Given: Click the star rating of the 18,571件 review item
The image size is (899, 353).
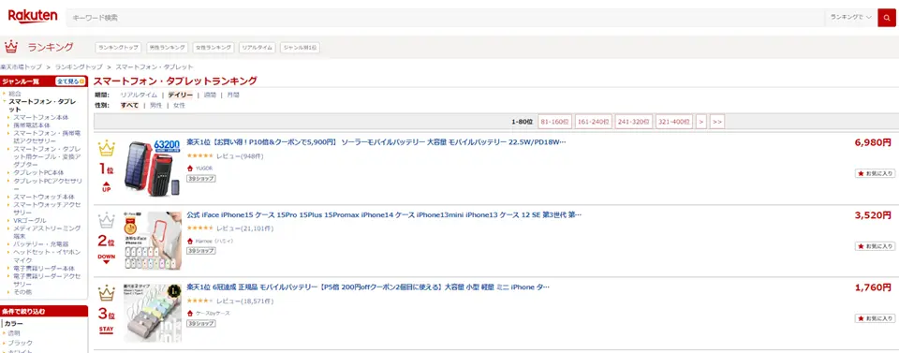Looking at the screenshot, I should pos(200,301).
